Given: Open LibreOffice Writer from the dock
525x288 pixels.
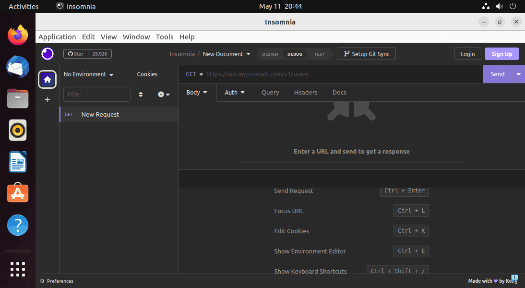Looking at the screenshot, I should coord(18,162).
